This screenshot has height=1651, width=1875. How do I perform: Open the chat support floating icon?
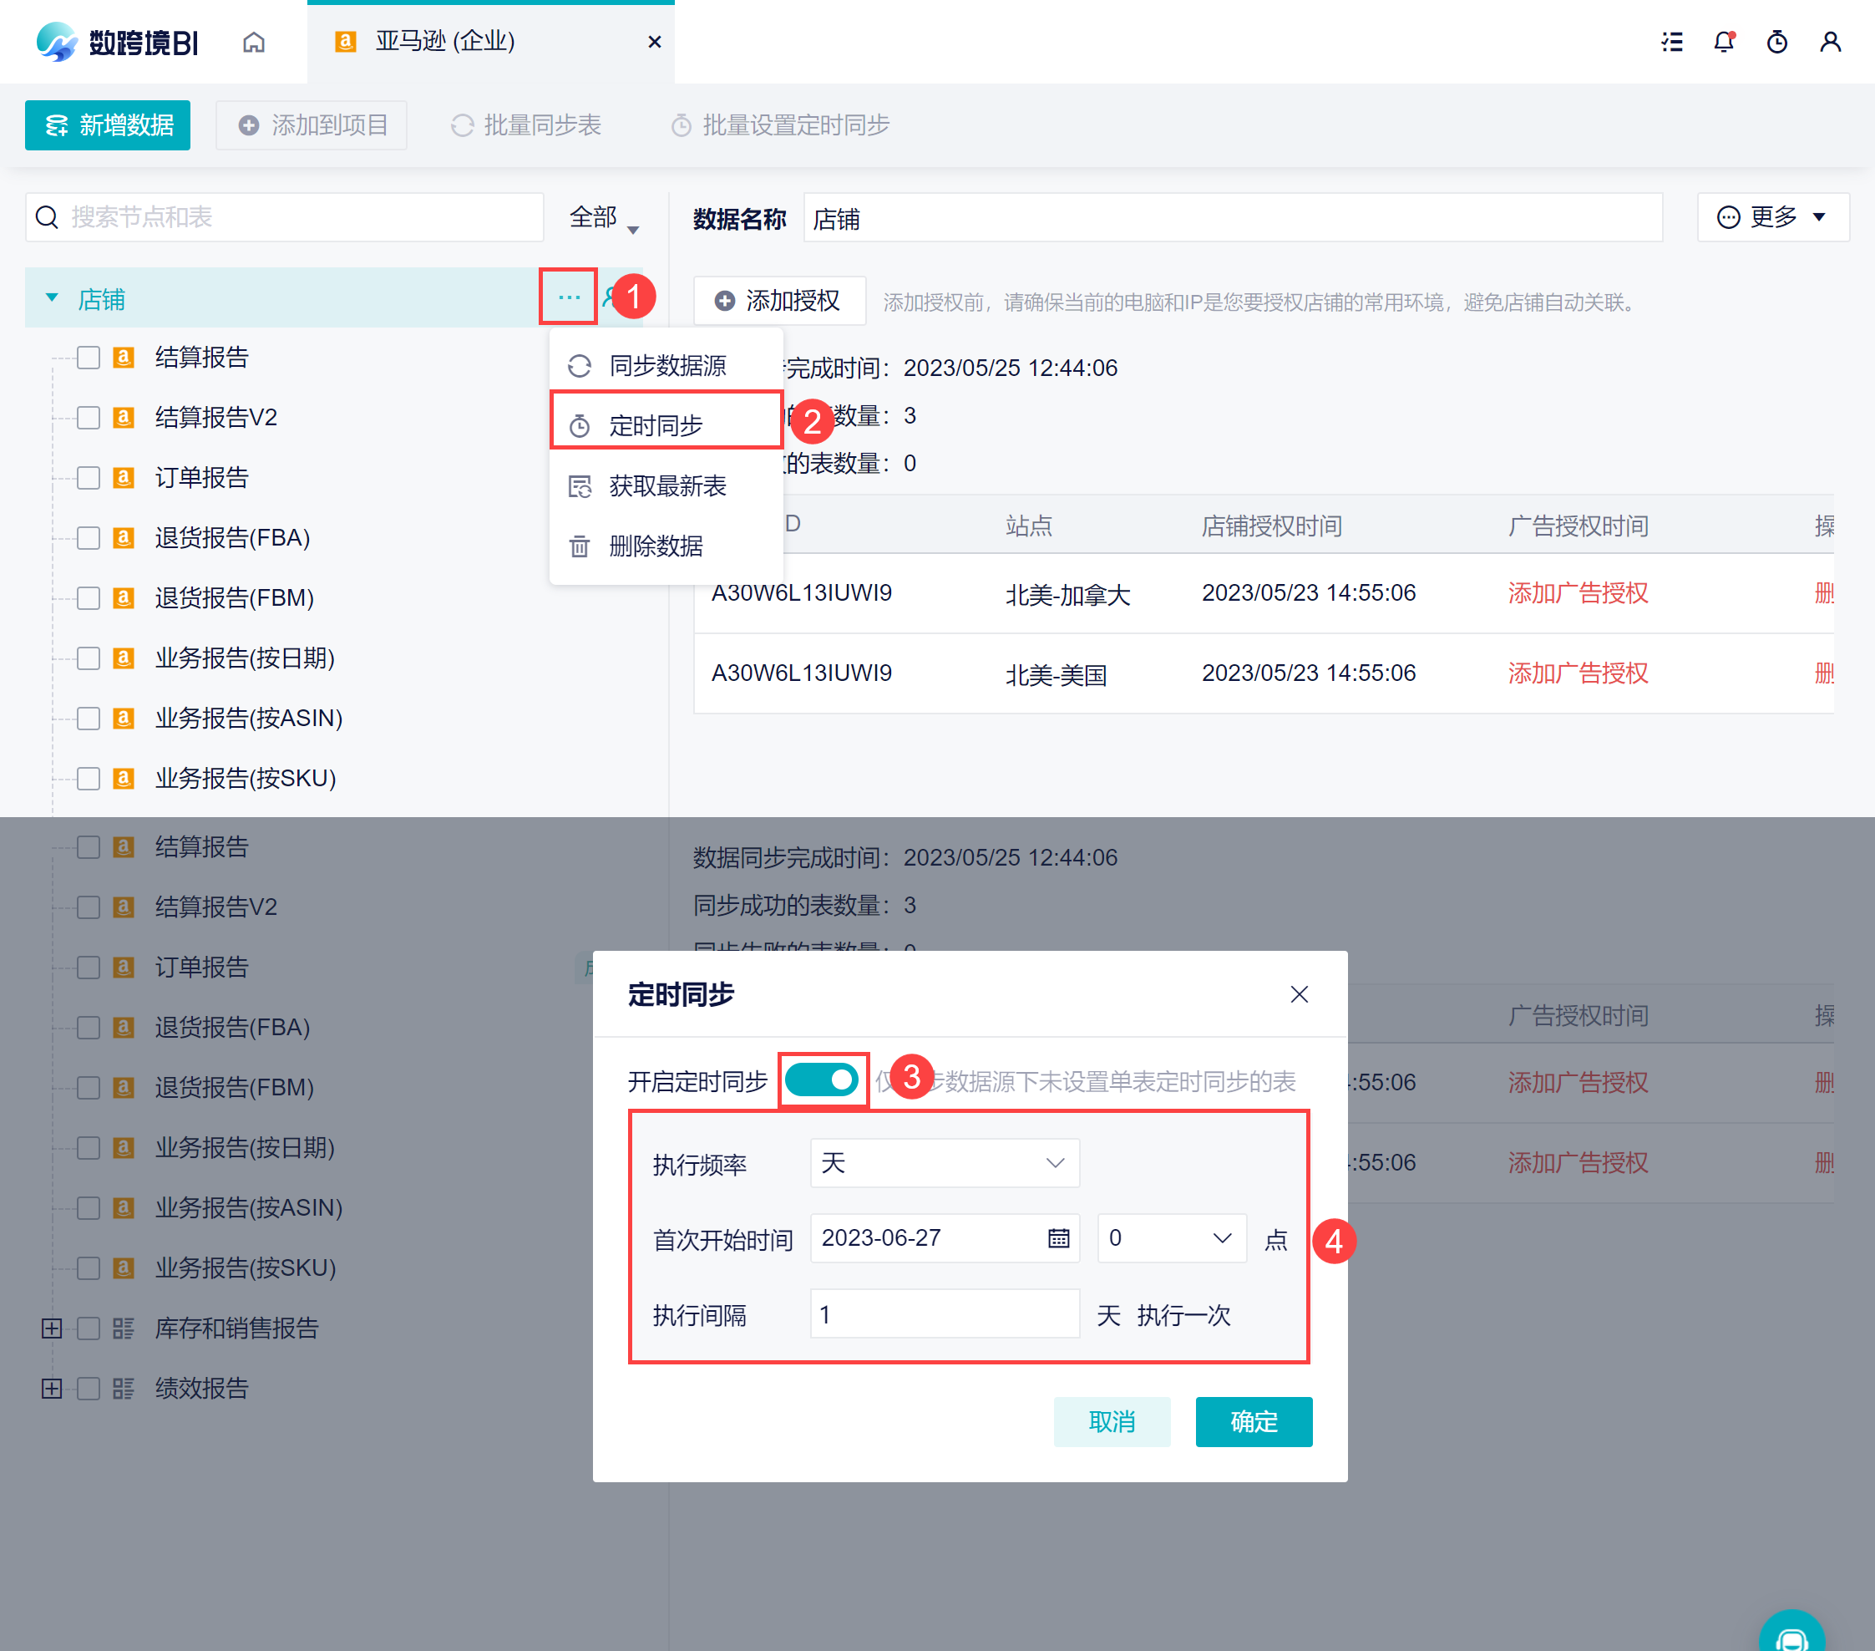(1791, 1638)
